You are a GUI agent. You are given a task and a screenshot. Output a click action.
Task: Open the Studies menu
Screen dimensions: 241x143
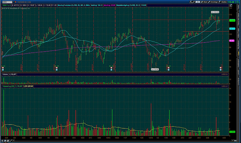[x=223, y=2]
